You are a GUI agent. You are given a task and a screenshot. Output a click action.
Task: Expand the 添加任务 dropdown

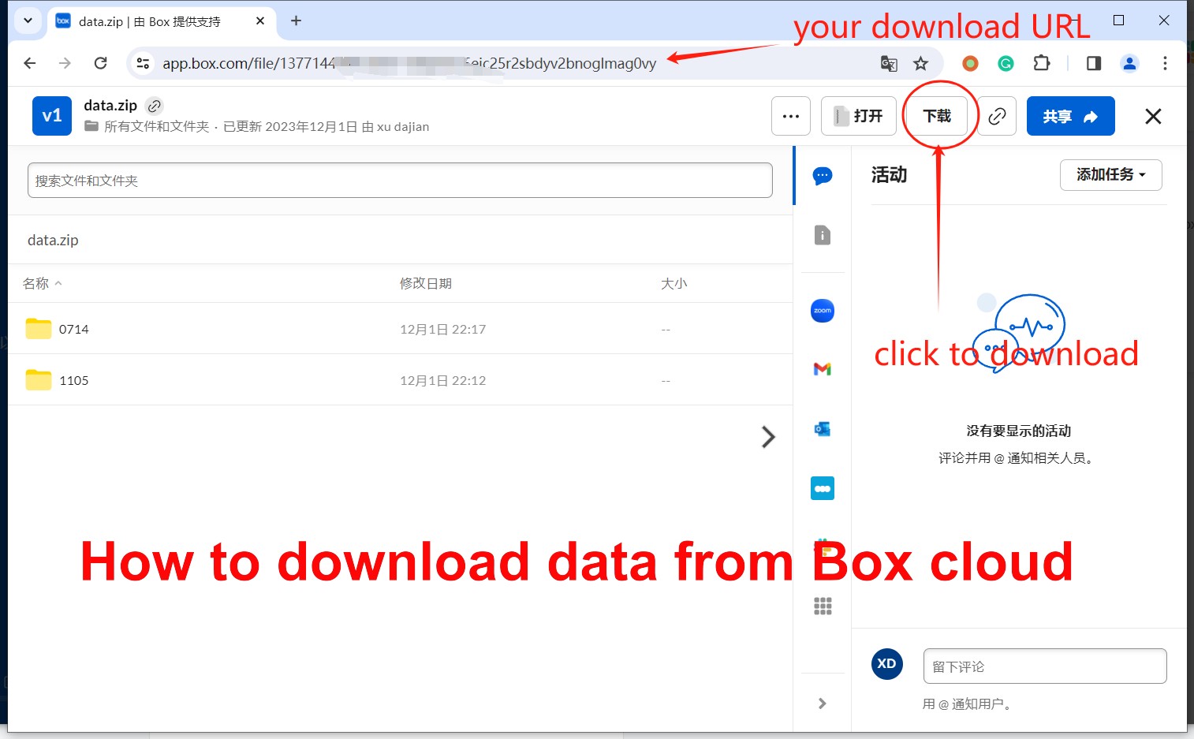pyautogui.click(x=1110, y=175)
